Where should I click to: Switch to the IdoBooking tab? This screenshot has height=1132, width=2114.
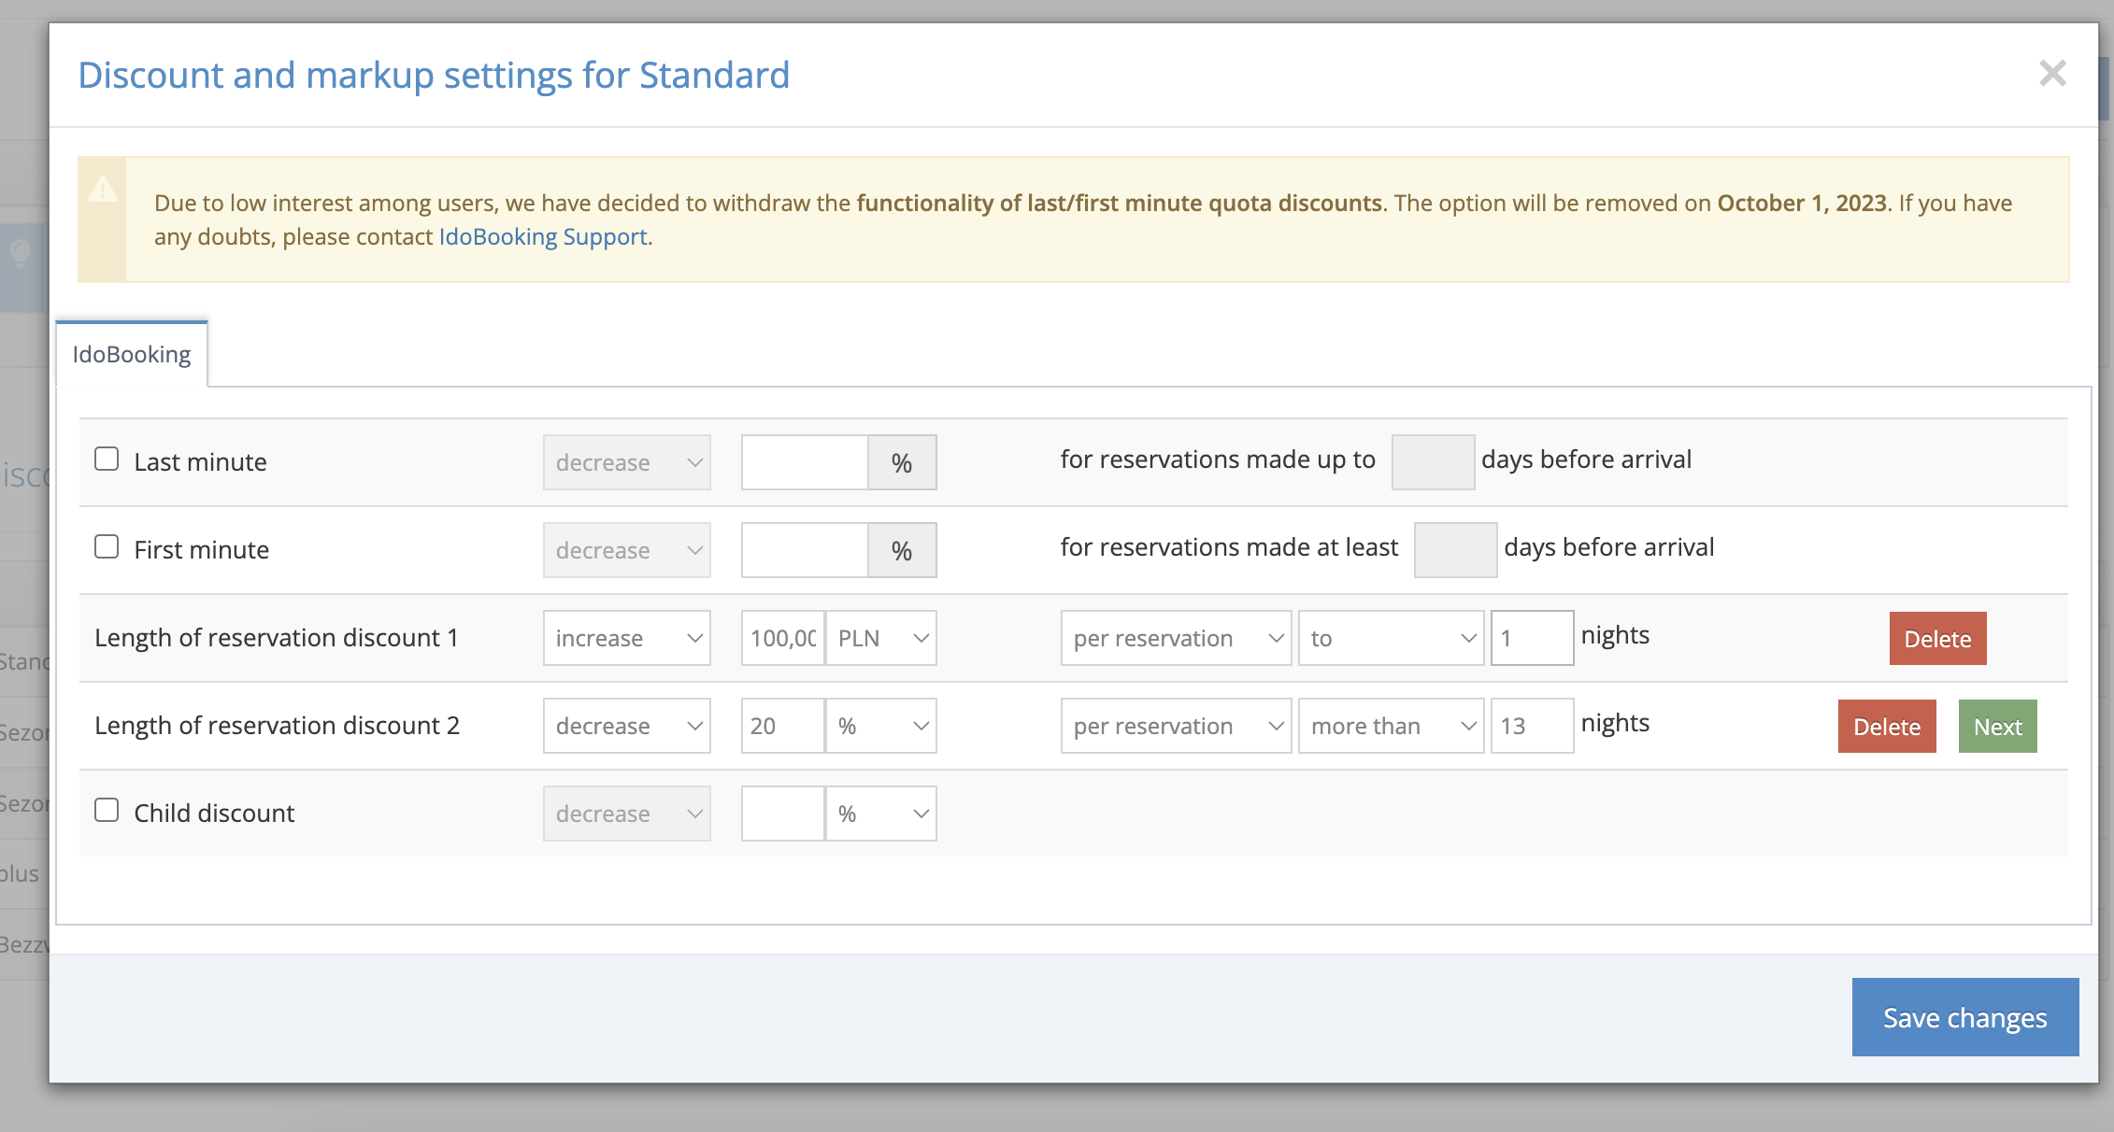point(132,355)
